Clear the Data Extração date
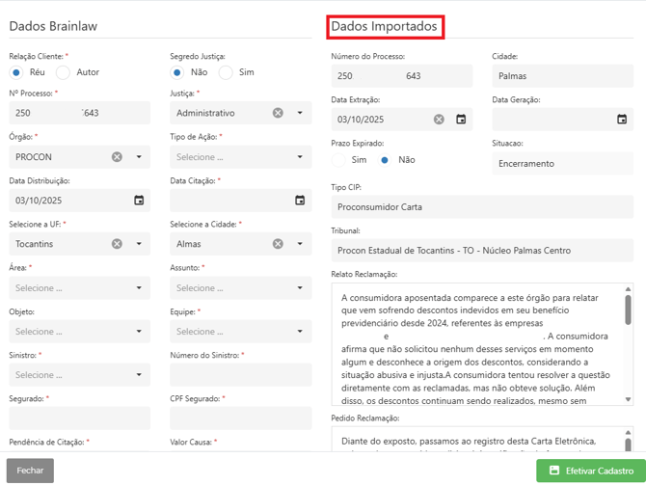This screenshot has height=485, width=646. tap(439, 120)
